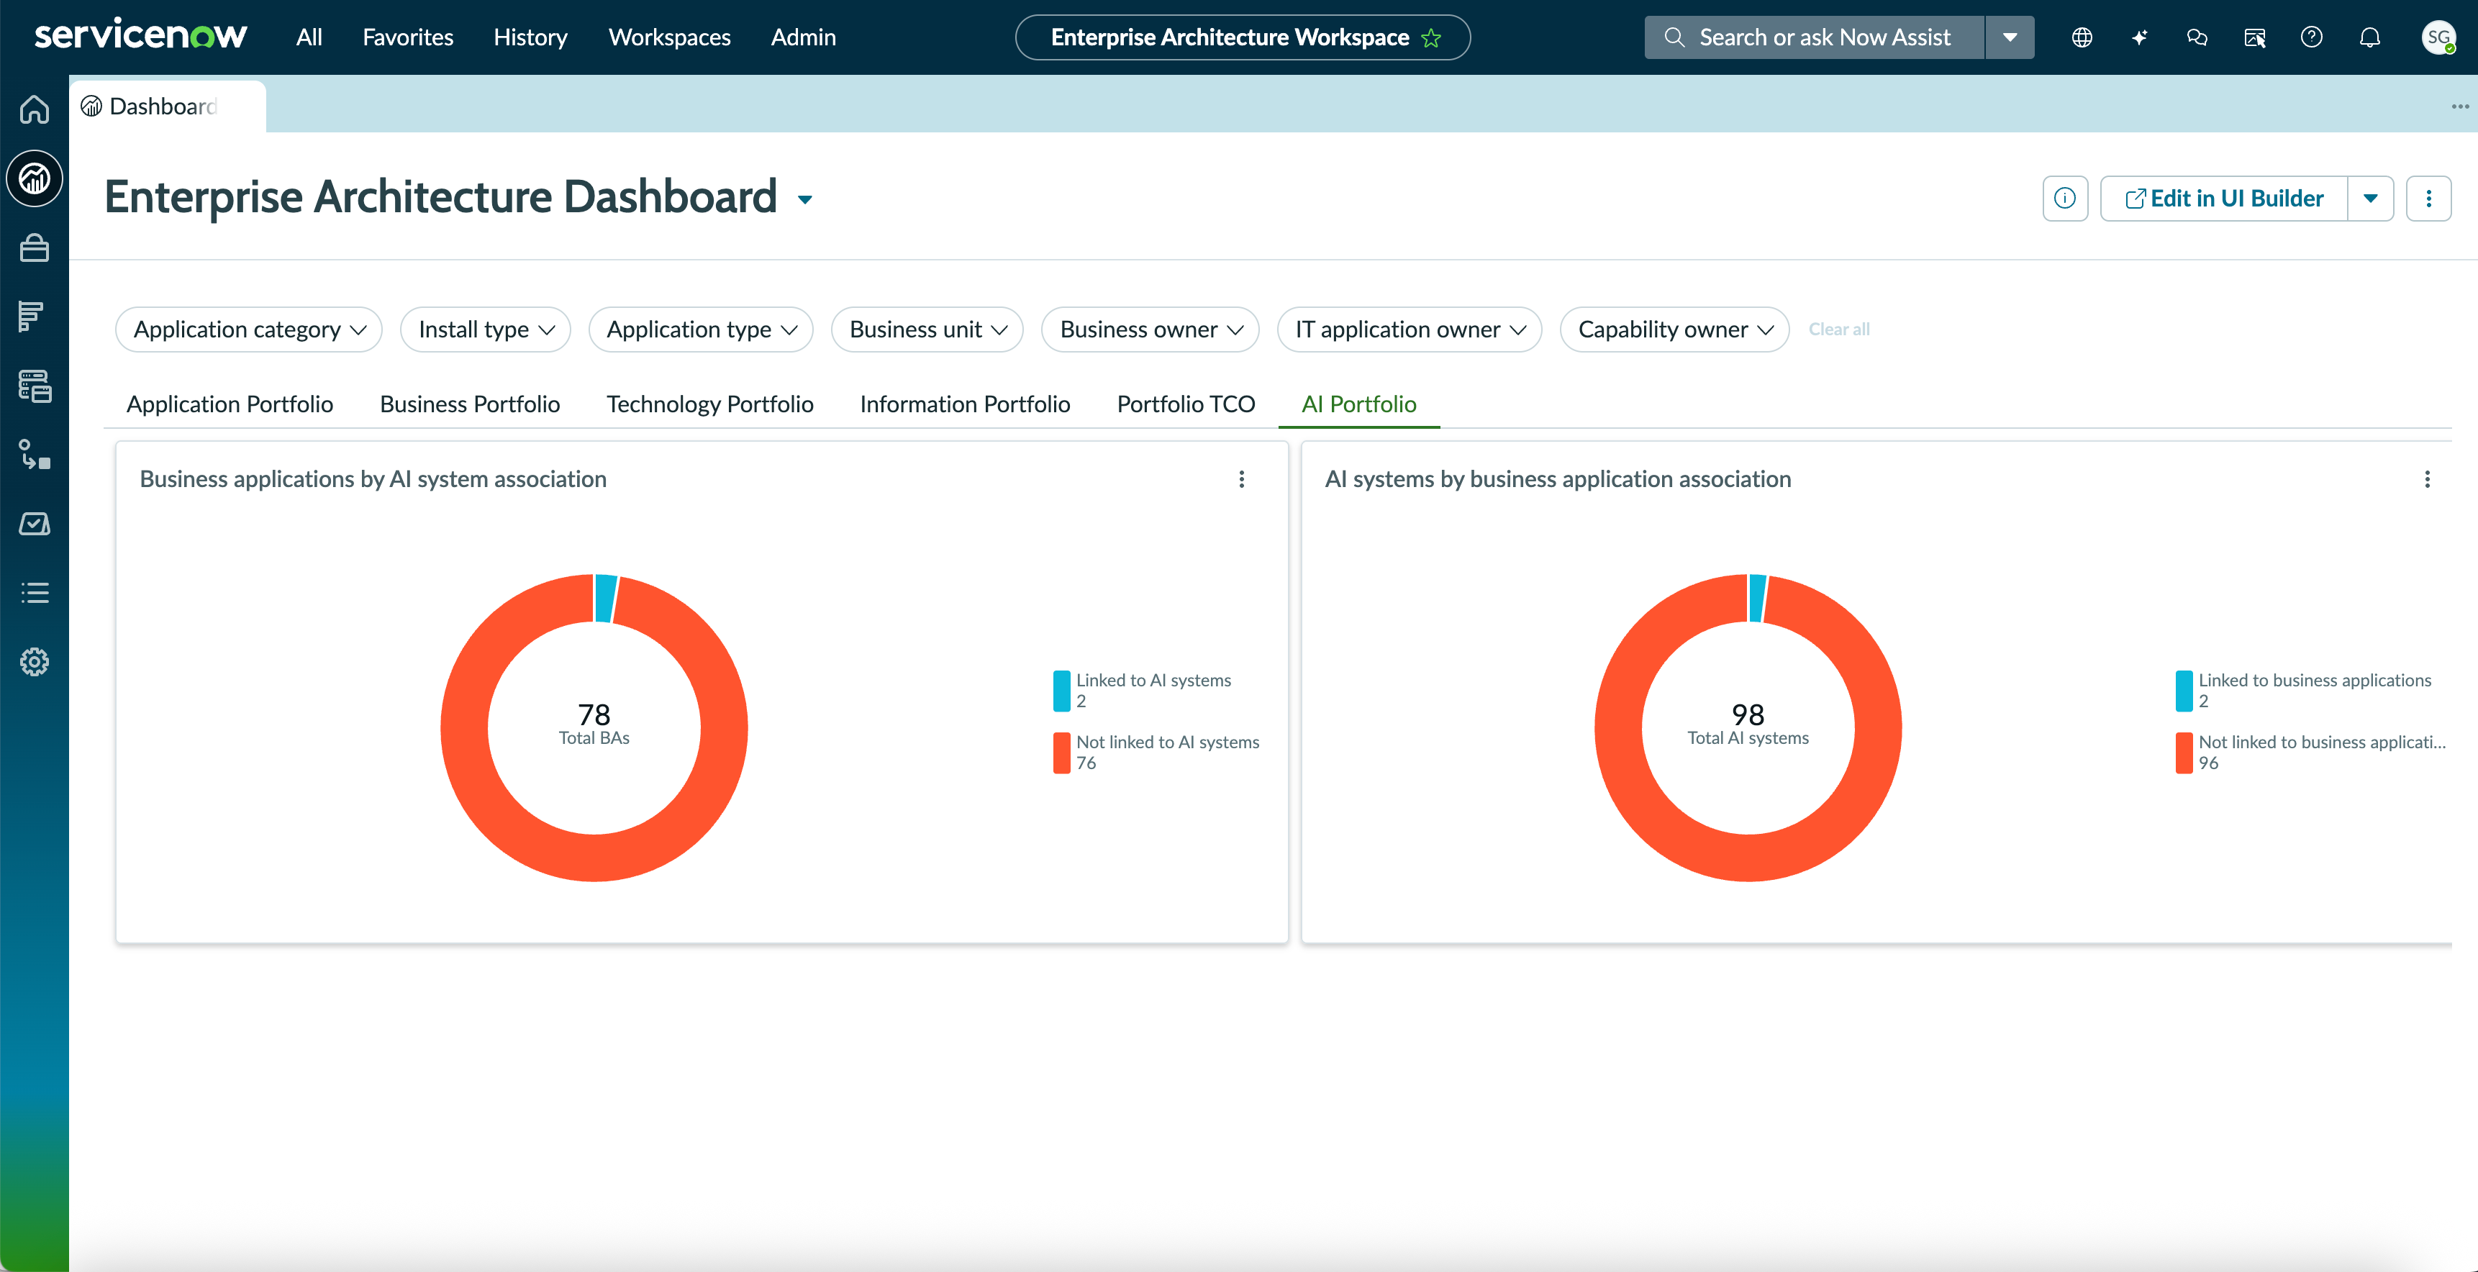Screen dimensions: 2478x1272
Task: Switch to Portfolio TCO tab
Action: click(1186, 404)
